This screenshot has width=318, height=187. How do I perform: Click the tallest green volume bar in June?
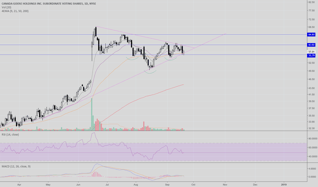click(x=92, y=115)
